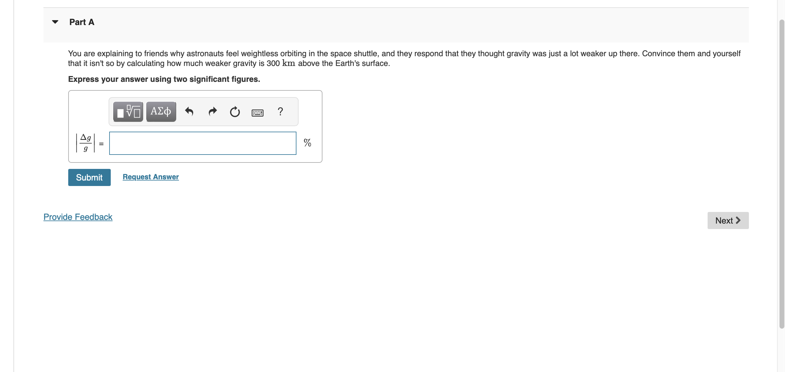The image size is (785, 372).
Task: Click the redo arrow icon
Action: point(211,111)
